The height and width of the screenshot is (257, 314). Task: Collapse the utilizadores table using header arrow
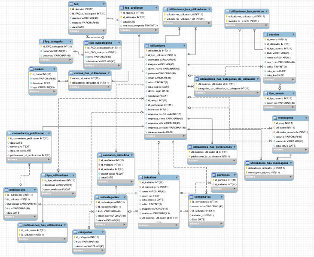tap(184, 45)
